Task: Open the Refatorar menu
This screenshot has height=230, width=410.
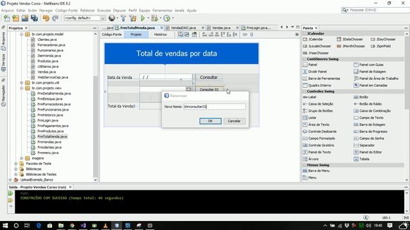Action: (x=87, y=10)
